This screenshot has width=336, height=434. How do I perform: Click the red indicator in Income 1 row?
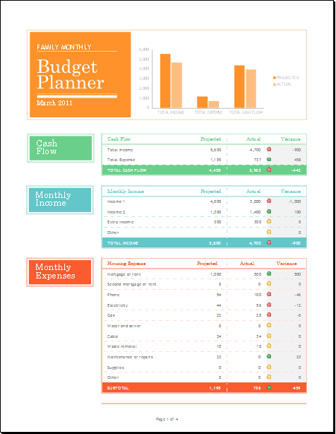click(x=269, y=201)
